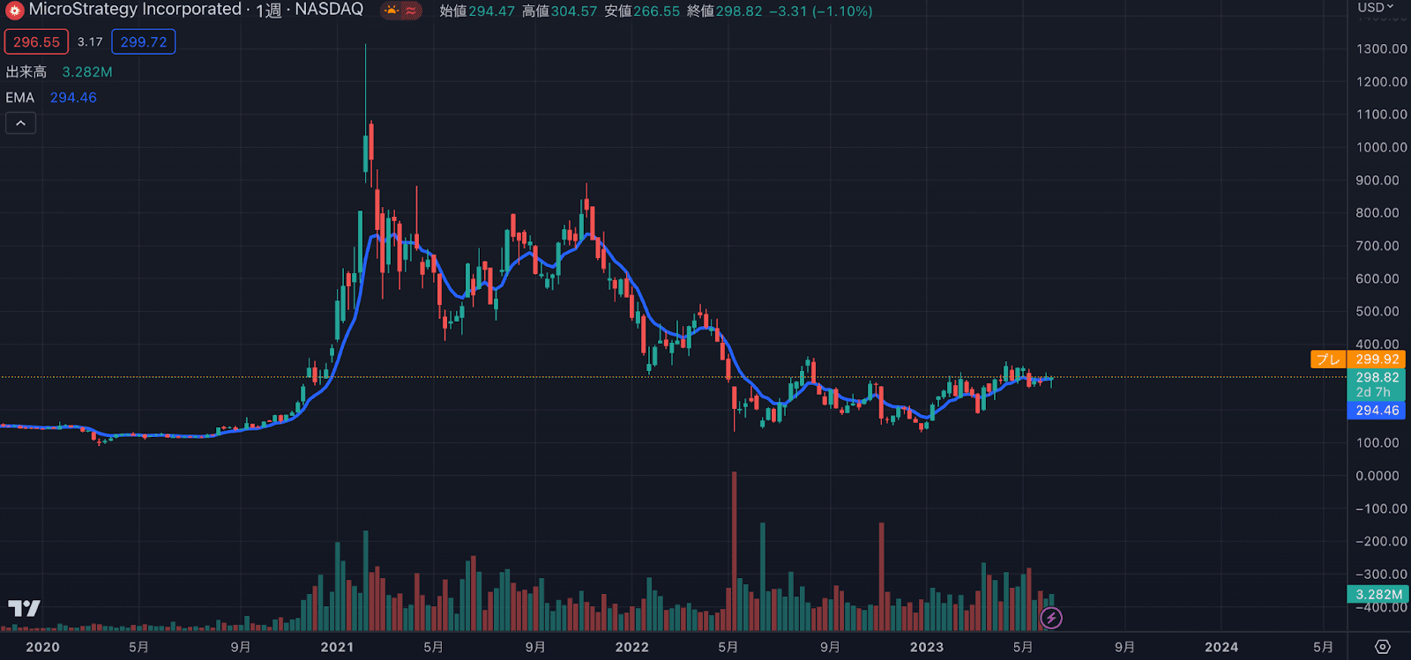
Task: Click the 298.82 current price label
Action: (x=1377, y=377)
